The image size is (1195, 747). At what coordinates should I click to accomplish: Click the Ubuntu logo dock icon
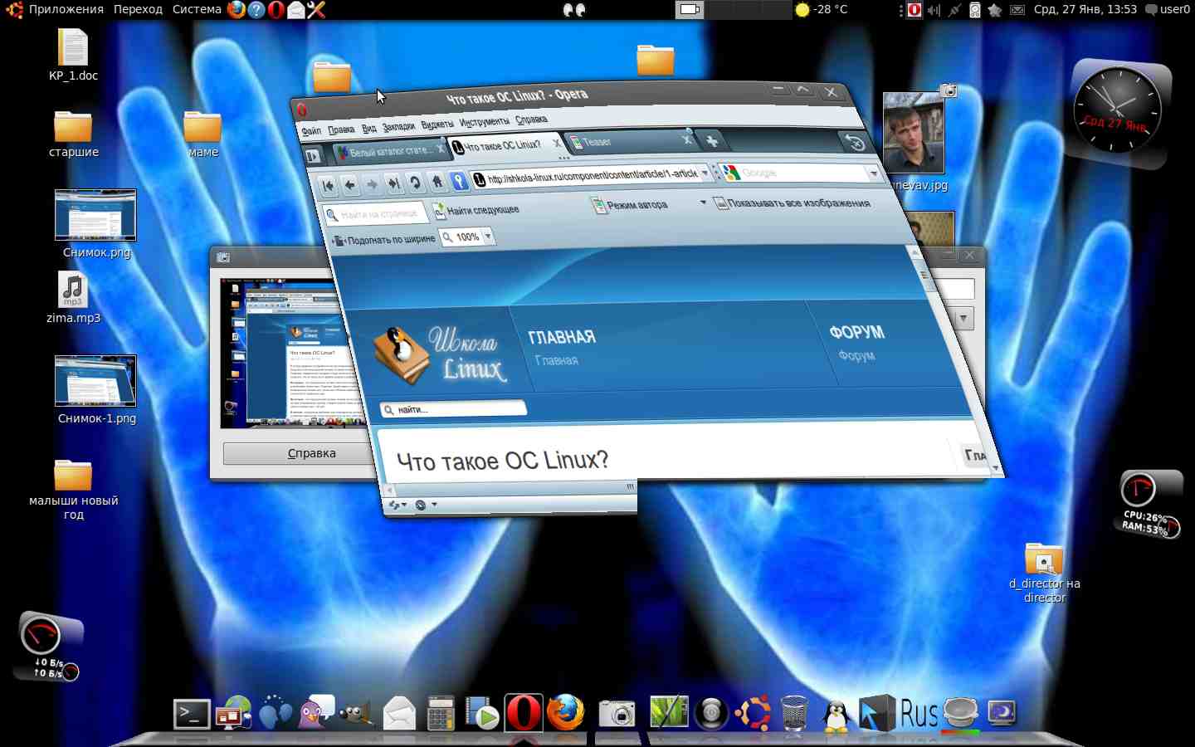(x=754, y=714)
